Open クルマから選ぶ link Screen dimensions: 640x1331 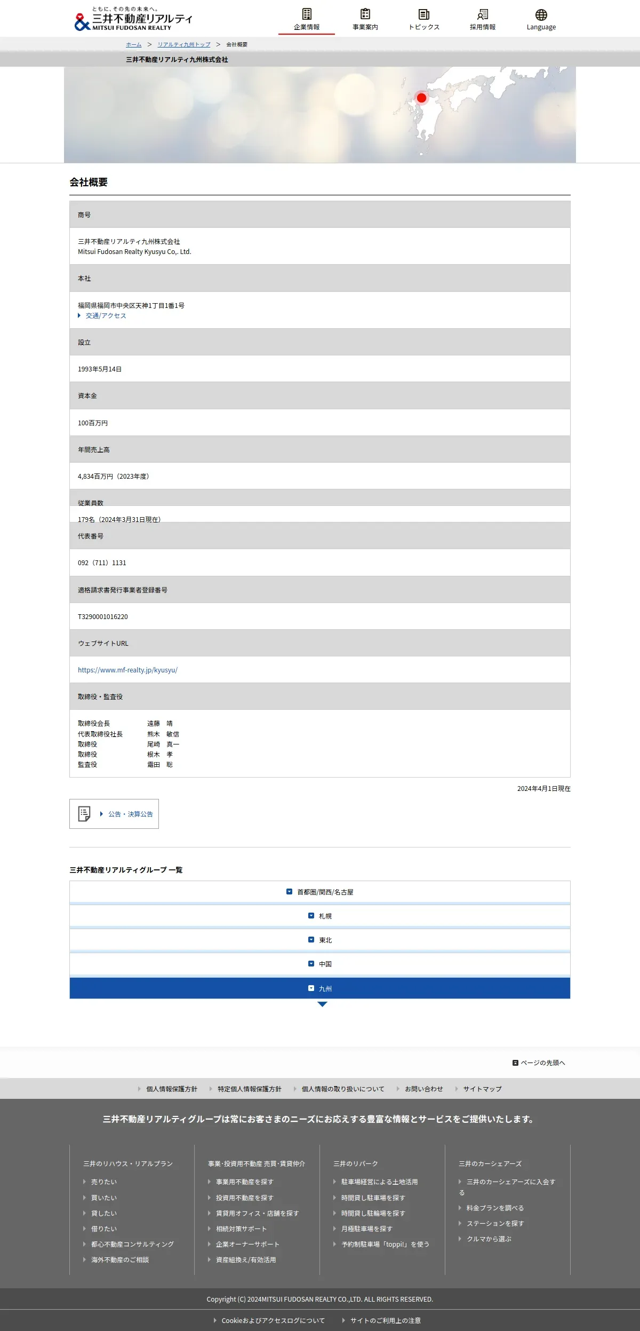(x=489, y=1239)
